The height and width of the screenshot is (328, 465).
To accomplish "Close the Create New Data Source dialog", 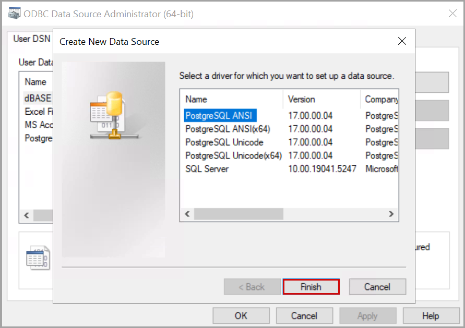I will [x=402, y=41].
